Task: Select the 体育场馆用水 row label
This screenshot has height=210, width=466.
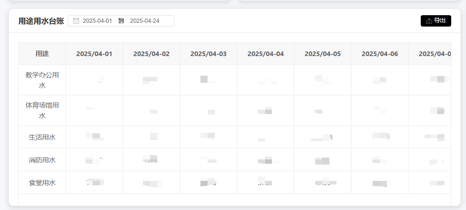Action: [x=42, y=110]
